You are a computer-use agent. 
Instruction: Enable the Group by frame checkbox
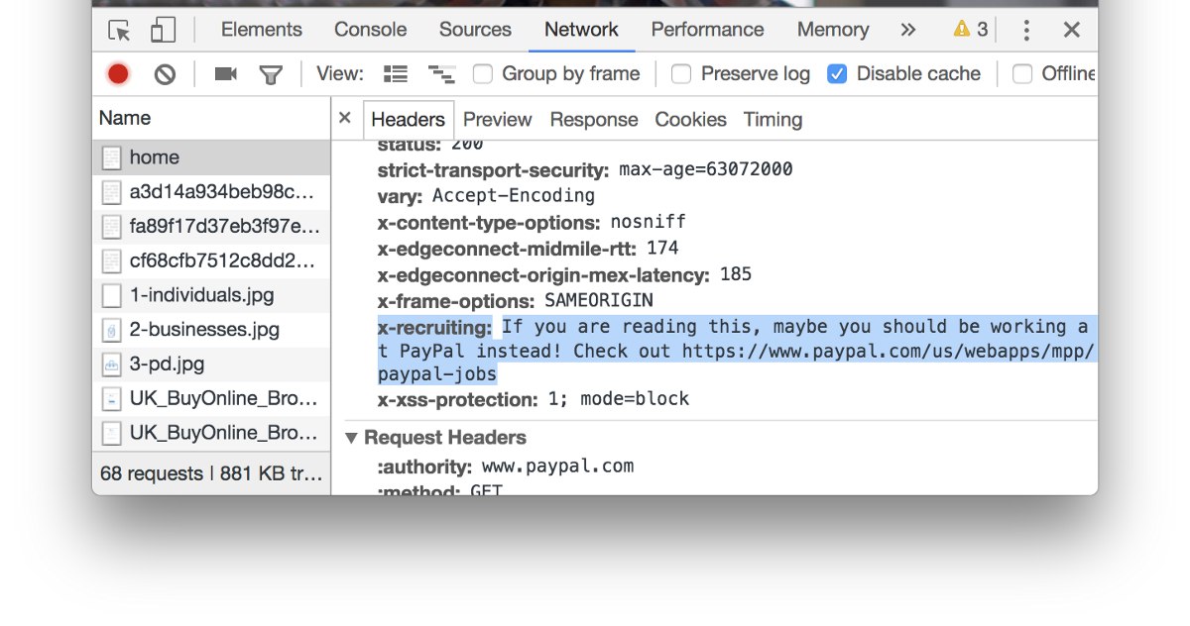point(483,74)
